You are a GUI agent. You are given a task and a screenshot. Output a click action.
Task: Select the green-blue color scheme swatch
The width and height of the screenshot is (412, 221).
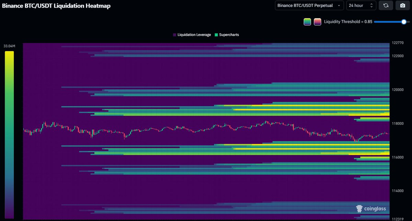point(307,22)
